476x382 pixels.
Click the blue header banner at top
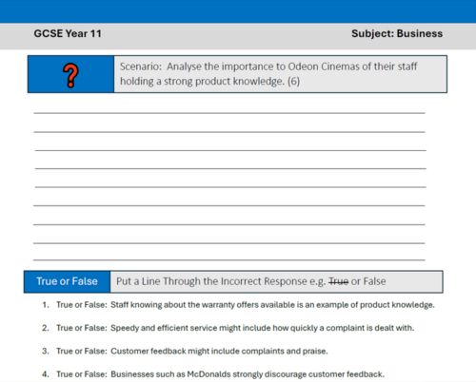tap(238, 11)
